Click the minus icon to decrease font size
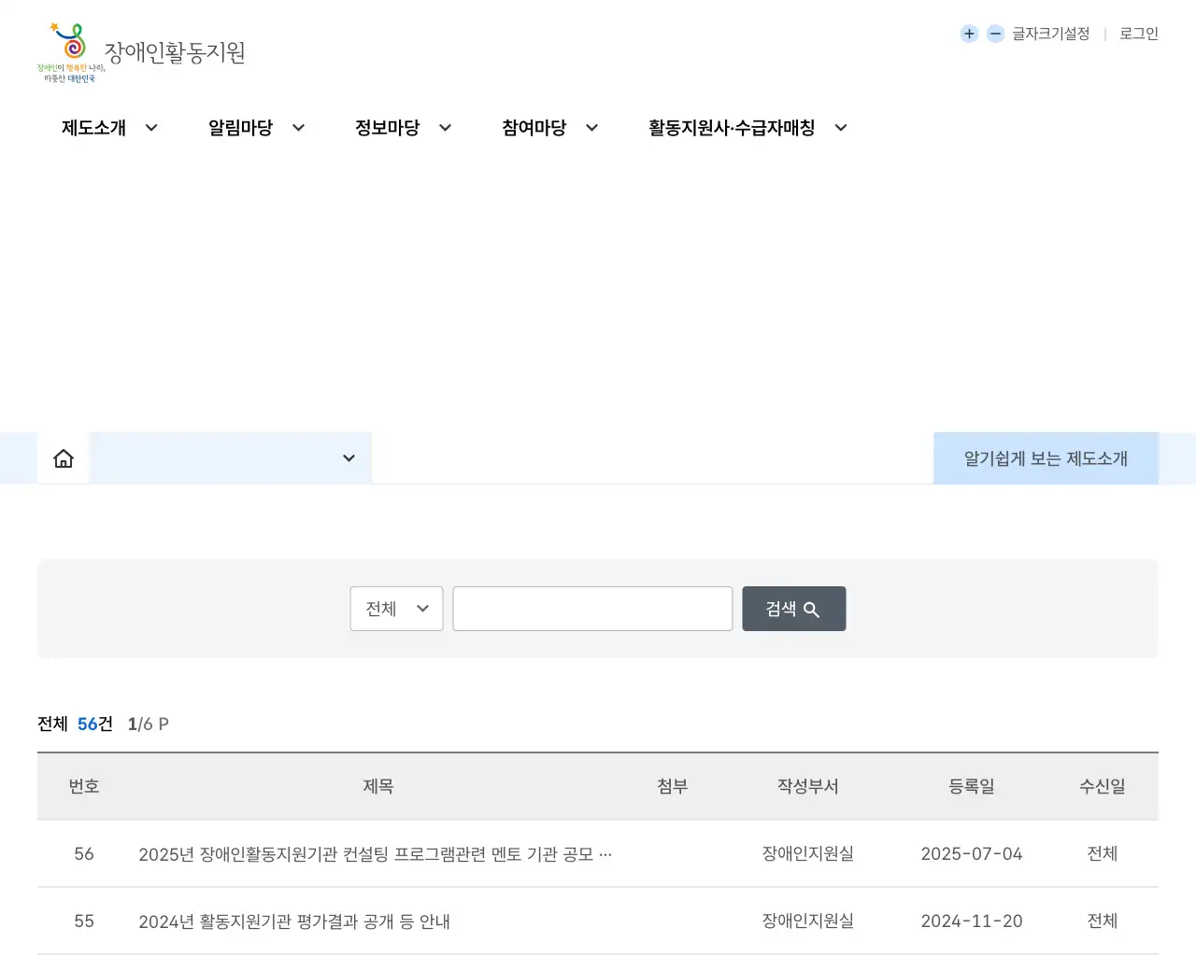The height and width of the screenshot is (956, 1196). pos(994,34)
